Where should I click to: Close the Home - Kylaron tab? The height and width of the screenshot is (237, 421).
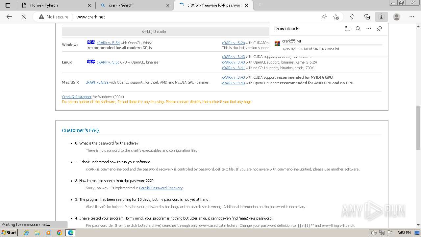click(x=89, y=5)
